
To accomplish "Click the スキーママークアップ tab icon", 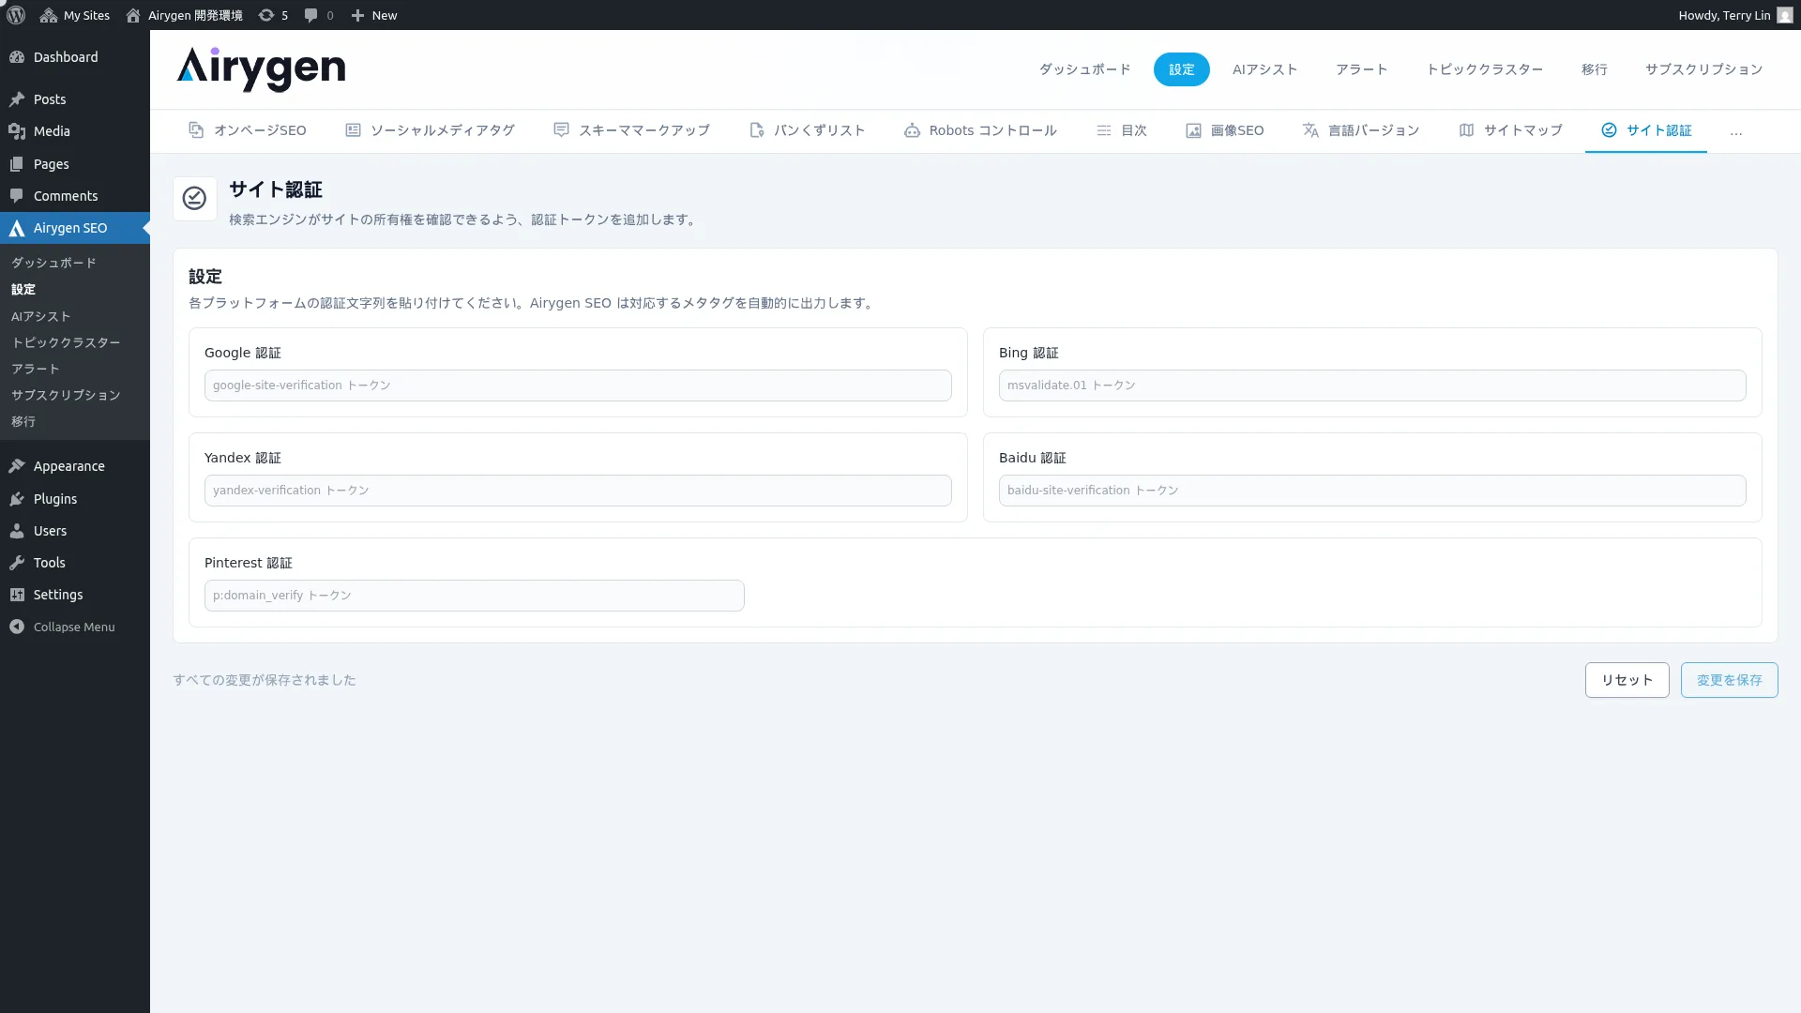I will point(561,130).
